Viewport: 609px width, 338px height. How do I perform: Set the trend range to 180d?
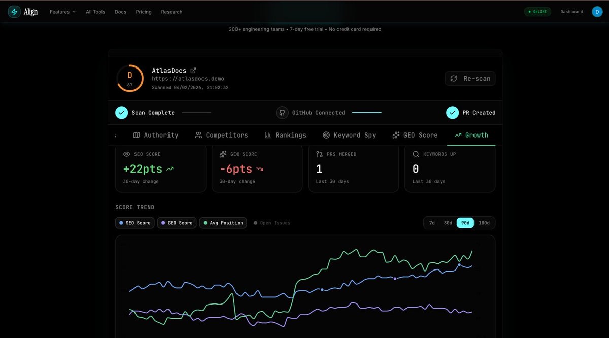coord(484,223)
